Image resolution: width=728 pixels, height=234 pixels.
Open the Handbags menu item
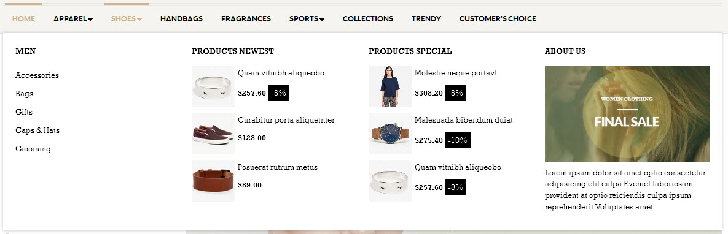[x=181, y=19]
